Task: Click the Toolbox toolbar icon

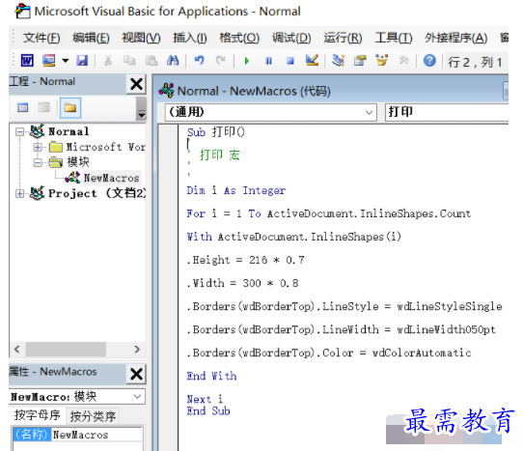Action: point(403,61)
